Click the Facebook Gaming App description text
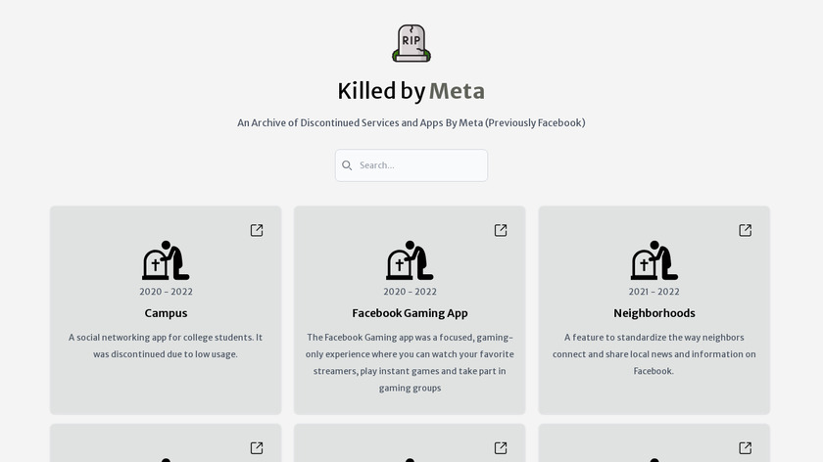The height and width of the screenshot is (462, 823). click(410, 362)
